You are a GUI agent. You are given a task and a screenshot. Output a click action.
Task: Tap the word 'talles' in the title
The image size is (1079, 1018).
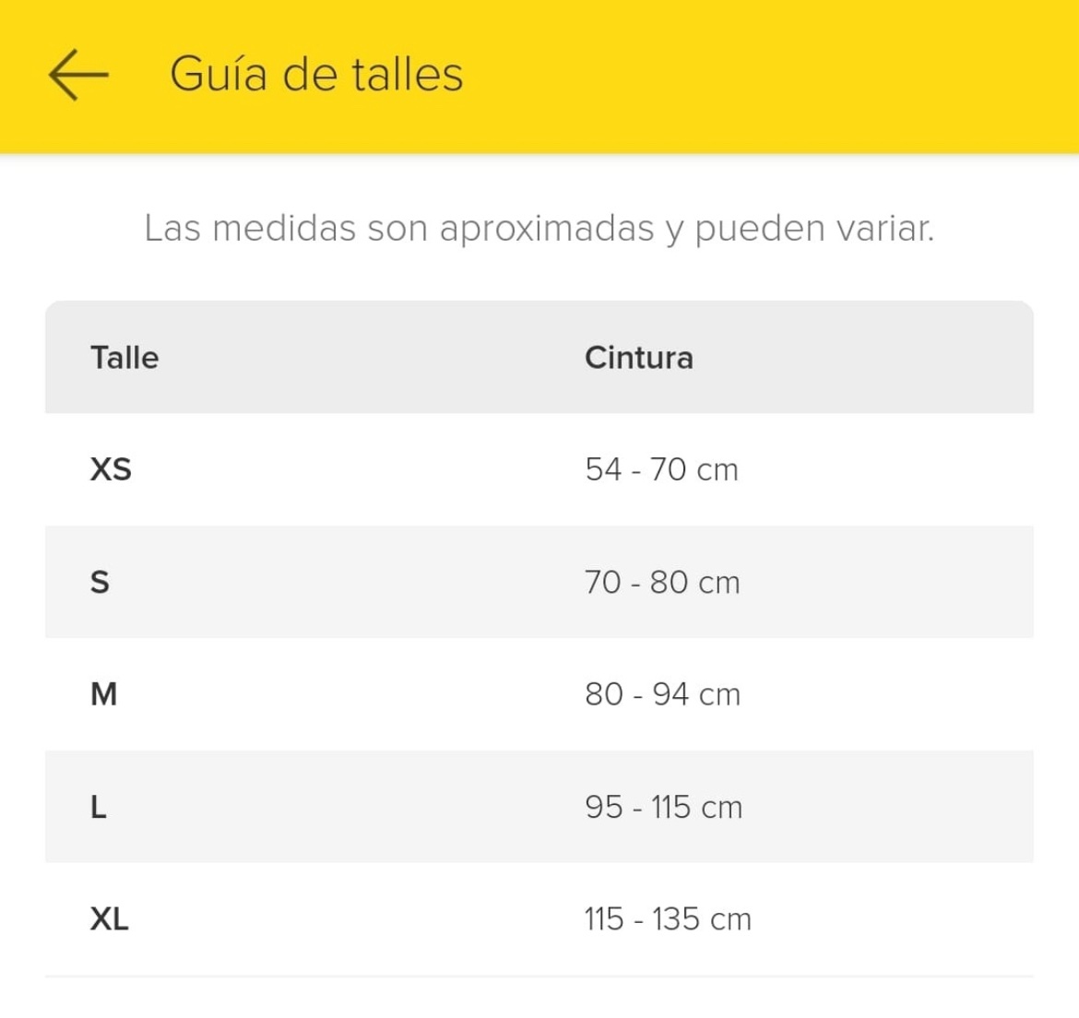(x=408, y=75)
